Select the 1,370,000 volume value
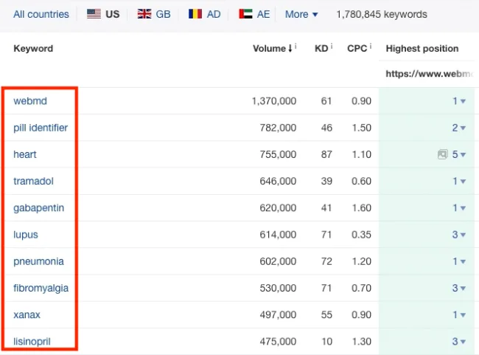 (x=274, y=101)
